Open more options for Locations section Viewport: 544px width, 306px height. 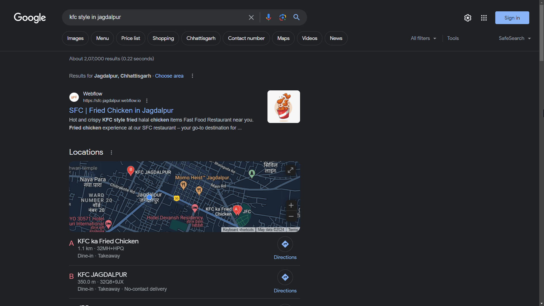point(111,152)
